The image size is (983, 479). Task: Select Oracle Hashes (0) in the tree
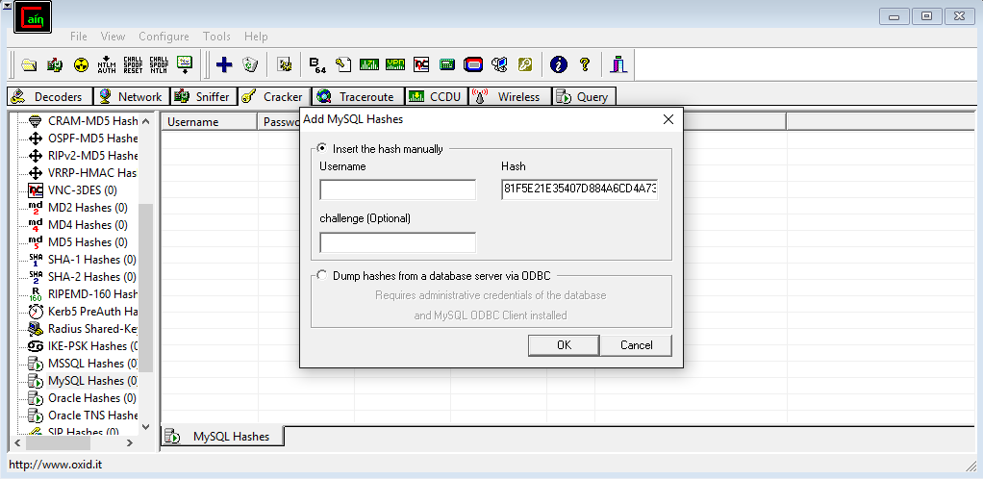(92, 398)
